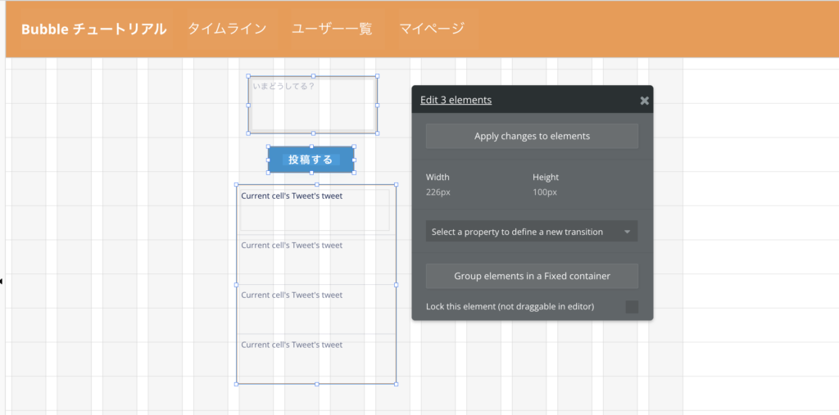Click the いまどうしてる？ multiline input
This screenshot has width=839, height=415.
[313, 105]
